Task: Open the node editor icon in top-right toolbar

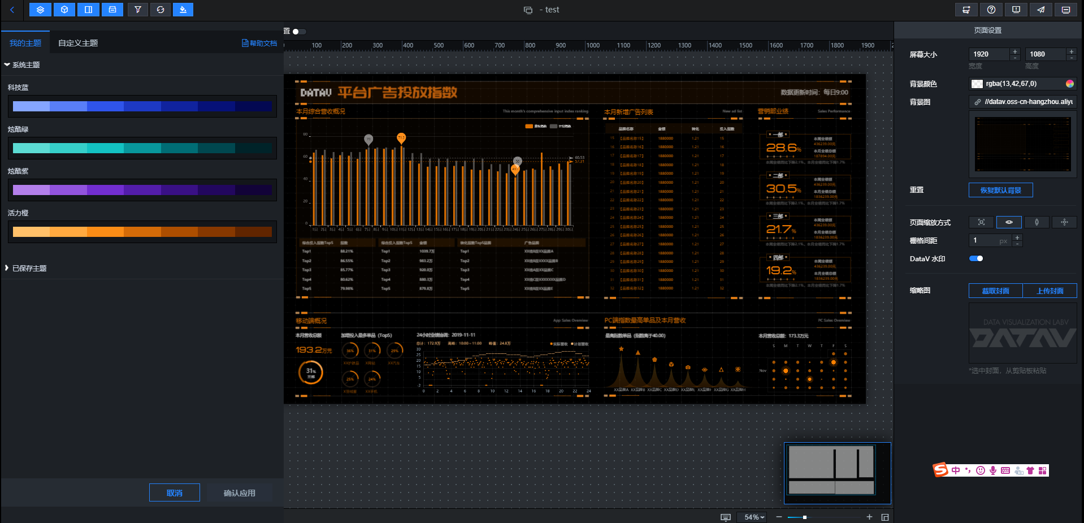Action: pos(966,10)
